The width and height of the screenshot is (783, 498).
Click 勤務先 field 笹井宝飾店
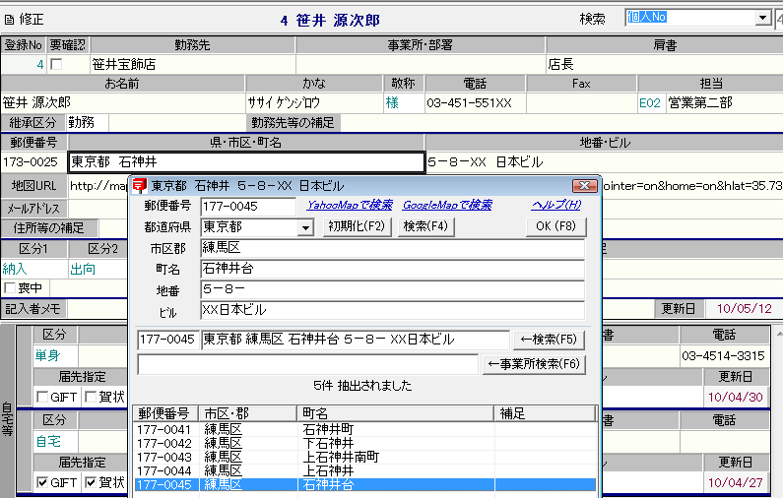193,64
